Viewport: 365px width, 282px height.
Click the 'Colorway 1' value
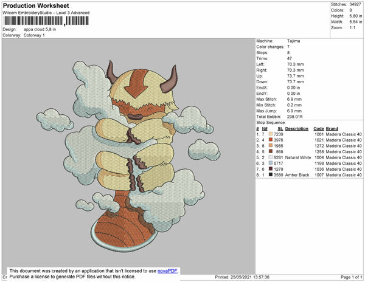[x=34, y=35]
